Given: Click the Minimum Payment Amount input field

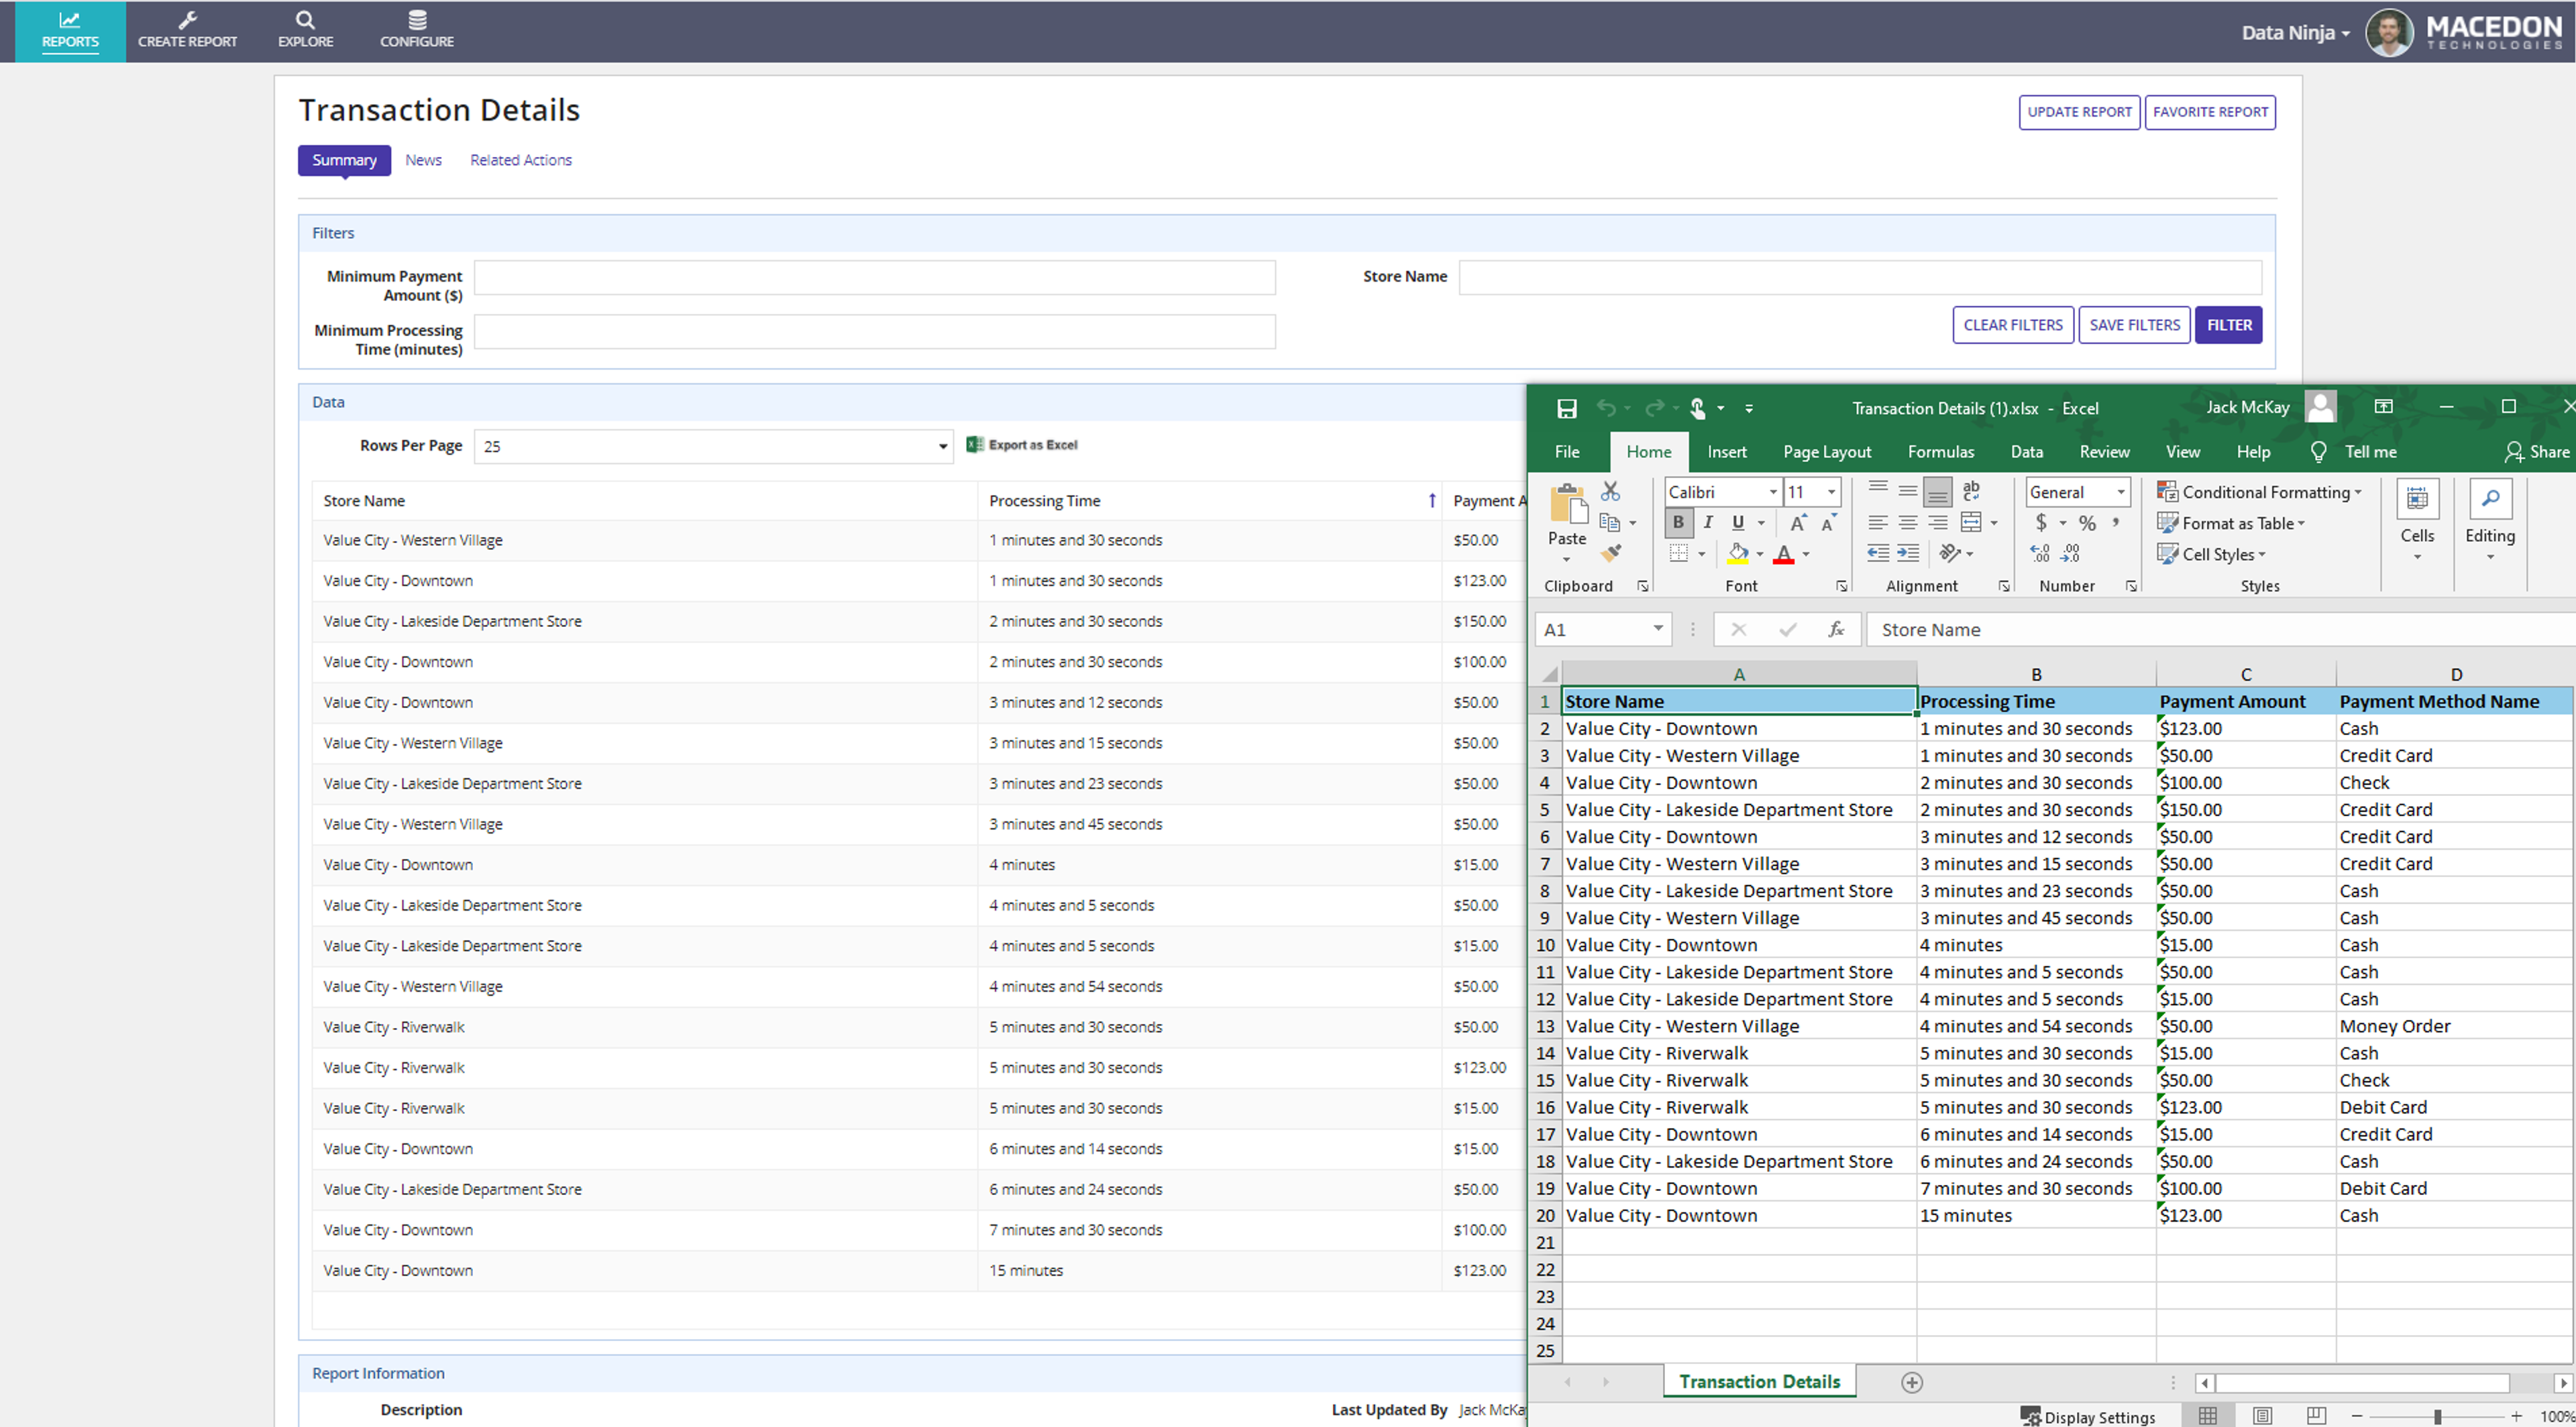Looking at the screenshot, I should 875,278.
